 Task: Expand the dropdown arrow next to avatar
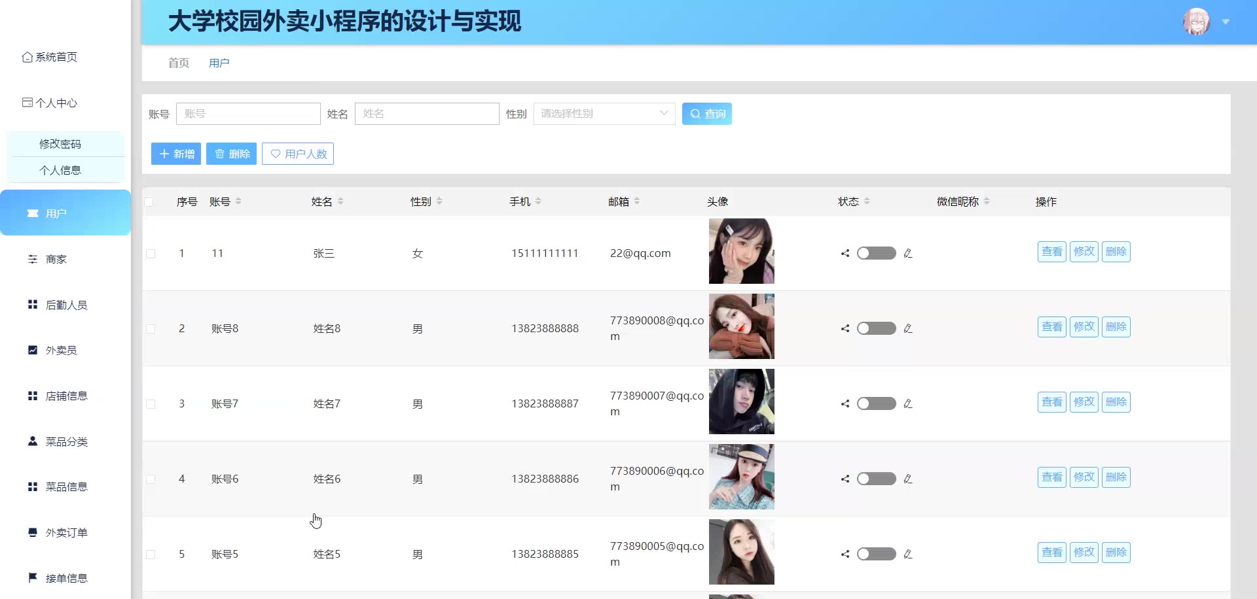(1226, 22)
